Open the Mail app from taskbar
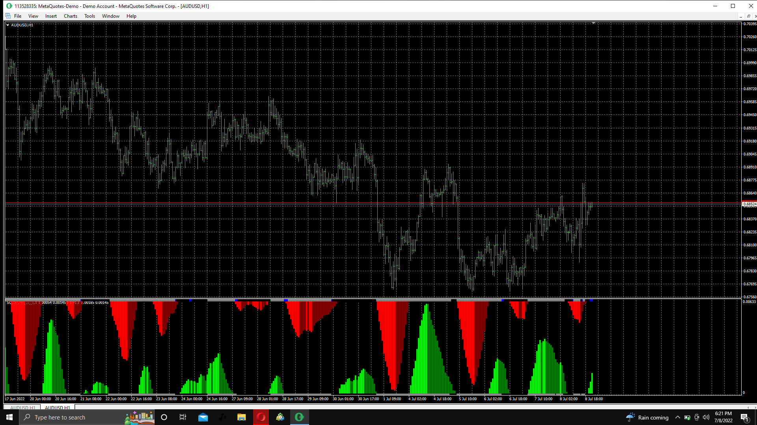Screen dimensions: 757x425 click(x=203, y=417)
